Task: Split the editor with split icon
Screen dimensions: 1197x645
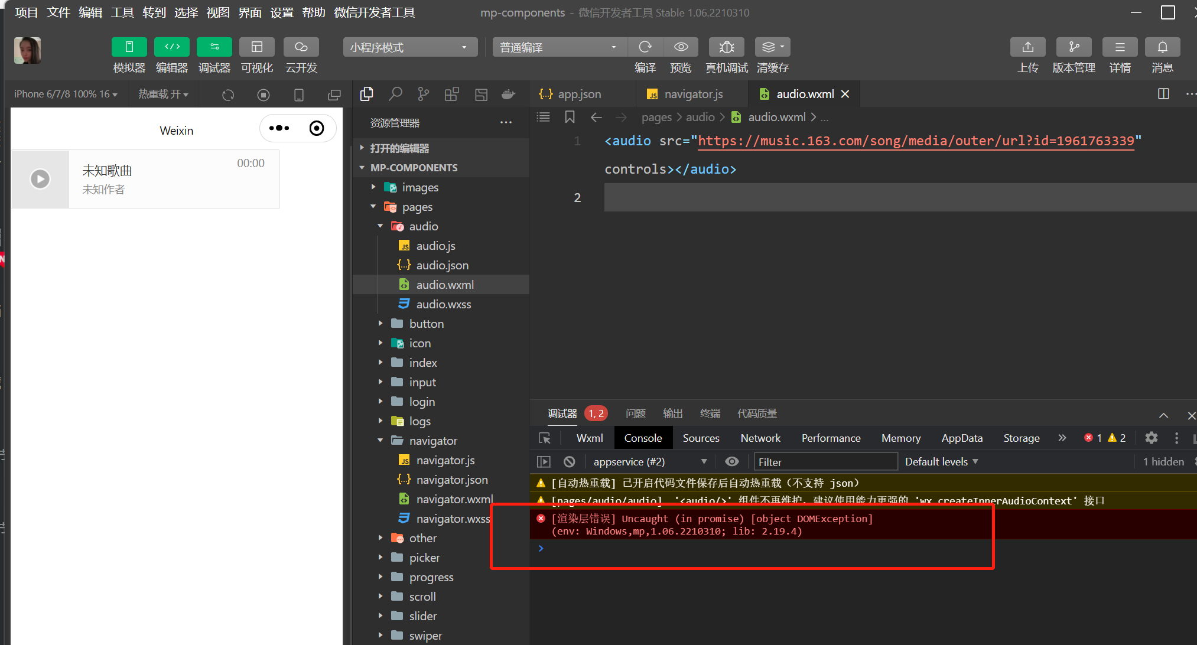Action: (x=1163, y=94)
